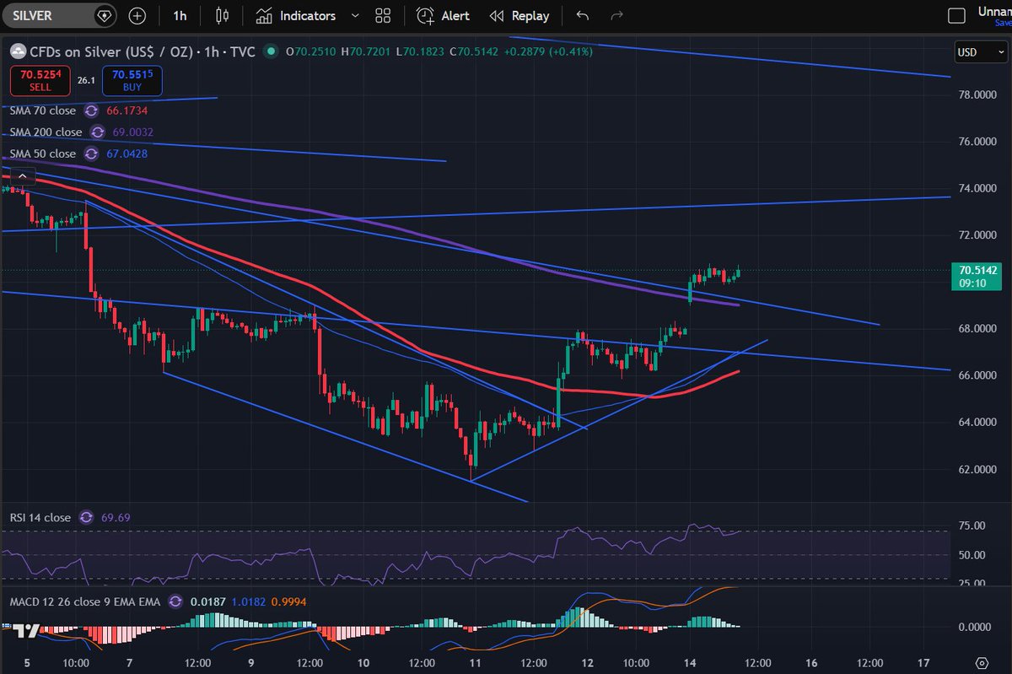Start bar Replay mode
The width and height of the screenshot is (1012, 674).
tap(519, 16)
